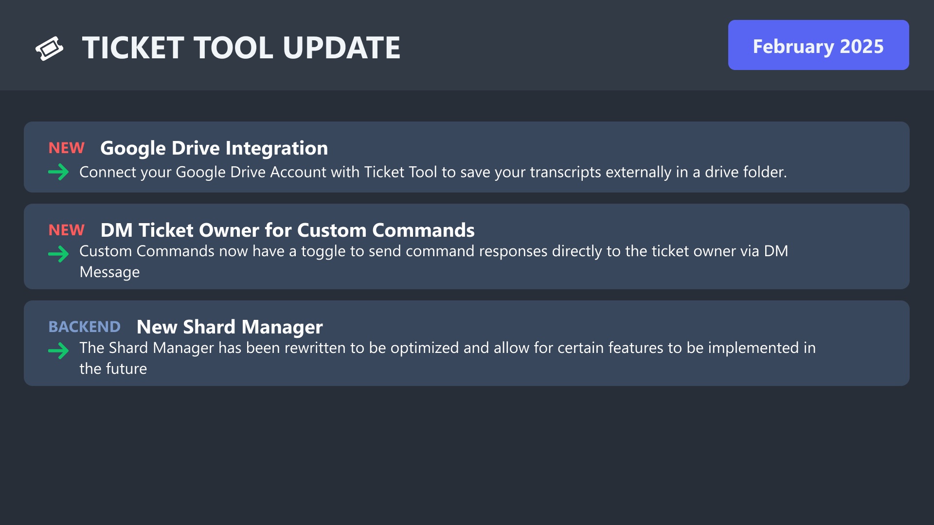Click the word Message on the wrapped line
The height and width of the screenshot is (525, 934).
click(109, 272)
